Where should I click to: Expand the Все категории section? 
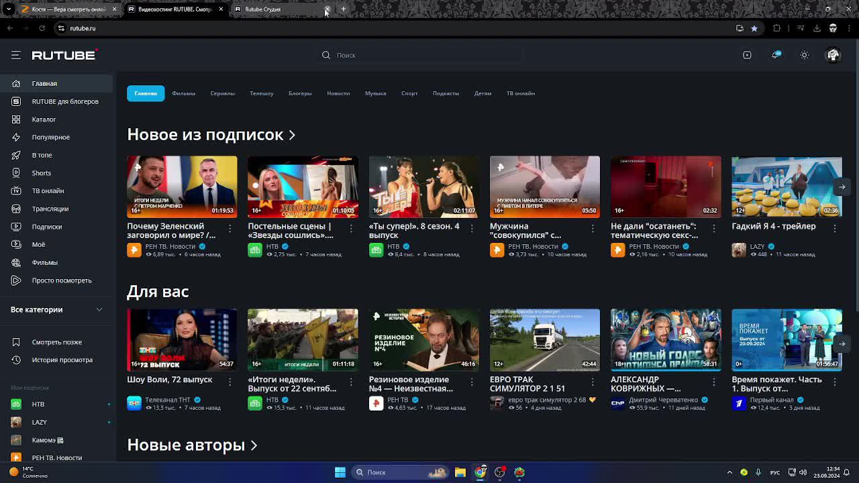(x=56, y=309)
